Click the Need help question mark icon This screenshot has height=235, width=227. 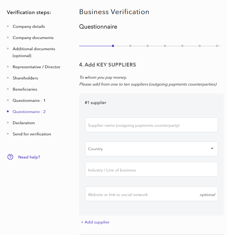coord(10,157)
